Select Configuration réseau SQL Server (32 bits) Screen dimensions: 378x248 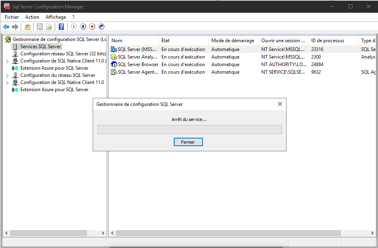[63, 54]
